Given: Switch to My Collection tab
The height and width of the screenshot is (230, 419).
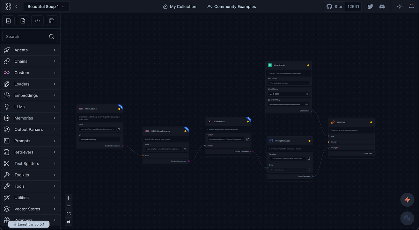Looking at the screenshot, I should click(180, 7).
